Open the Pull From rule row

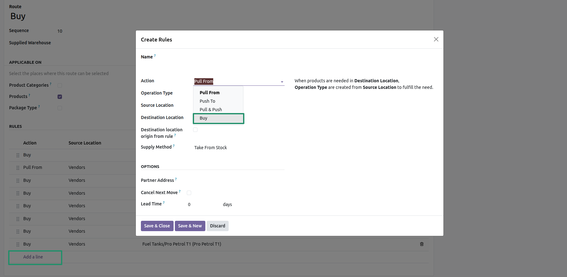[x=72, y=168]
